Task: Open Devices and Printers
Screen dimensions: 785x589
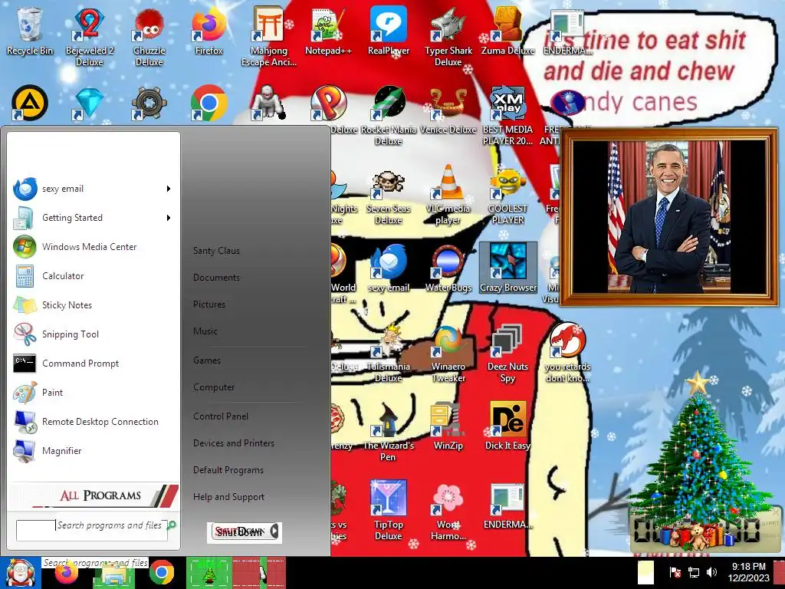Action: 234,443
